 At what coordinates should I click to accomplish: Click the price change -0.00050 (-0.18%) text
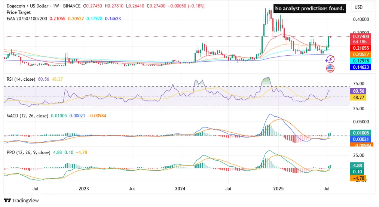[186, 6]
